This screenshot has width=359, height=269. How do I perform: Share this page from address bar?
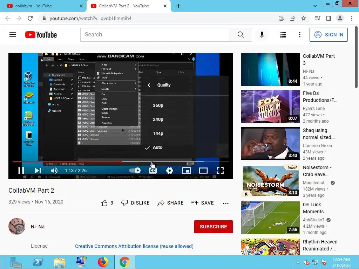click(x=292, y=18)
